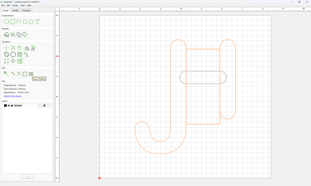Open the File menu
This screenshot has width=311, height=186.
(x=3, y=5)
